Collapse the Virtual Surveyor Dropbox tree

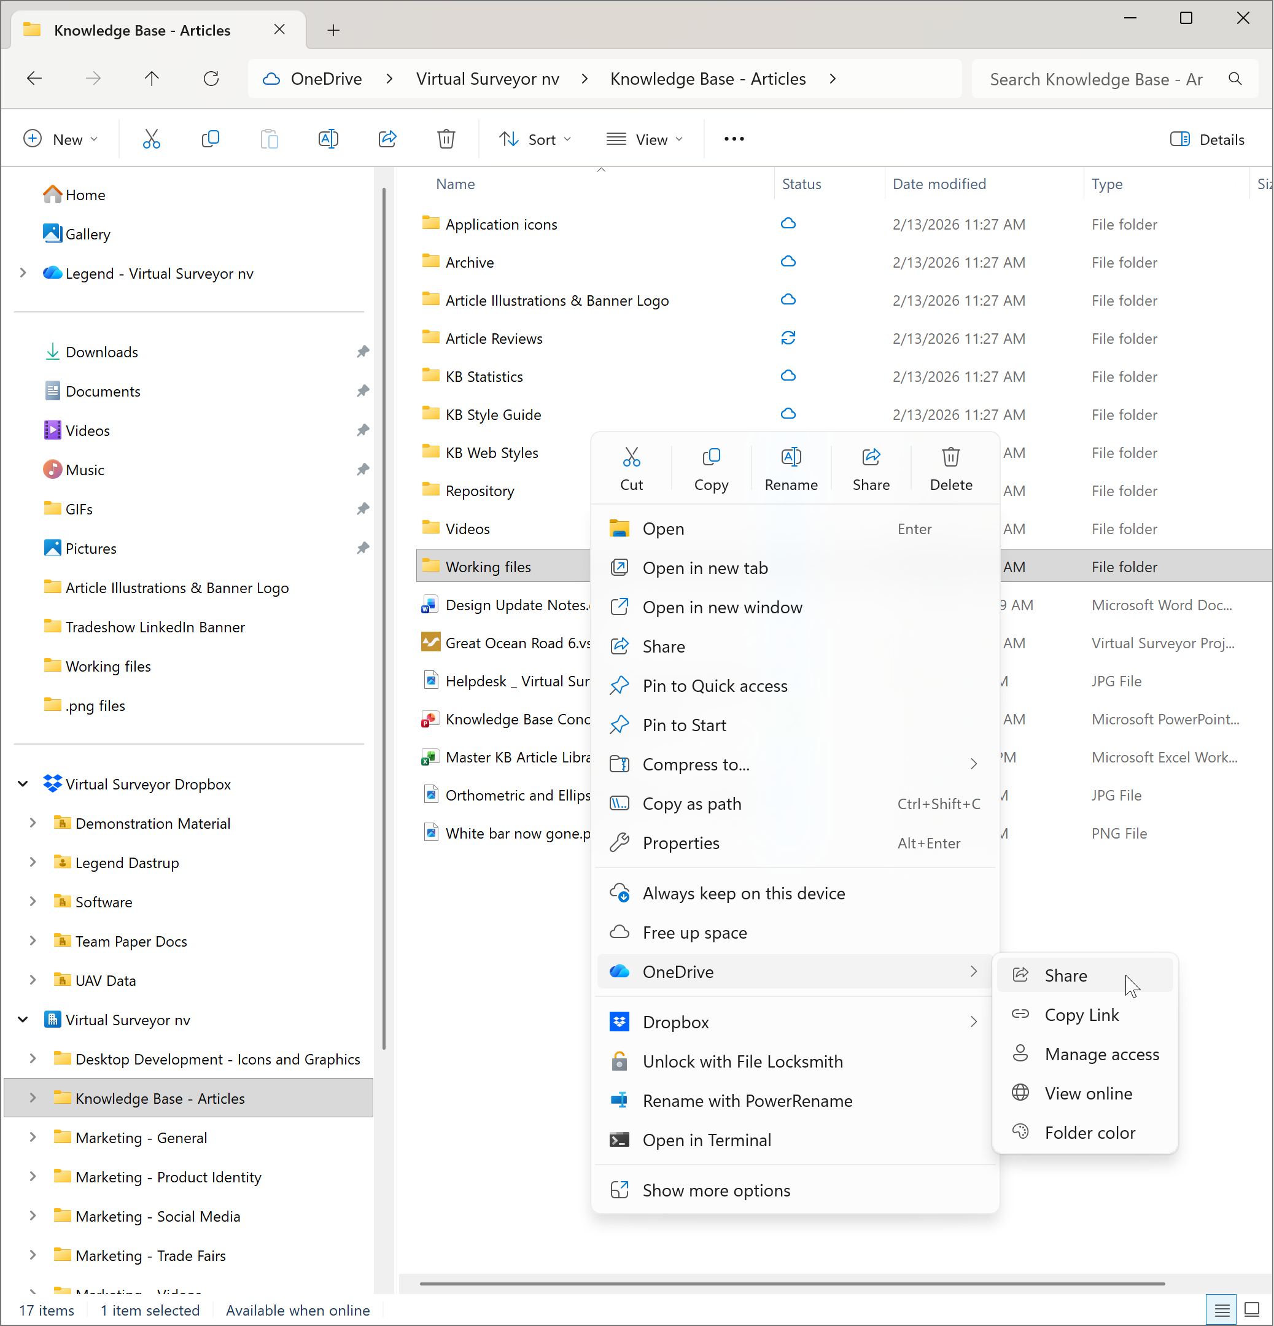point(23,783)
